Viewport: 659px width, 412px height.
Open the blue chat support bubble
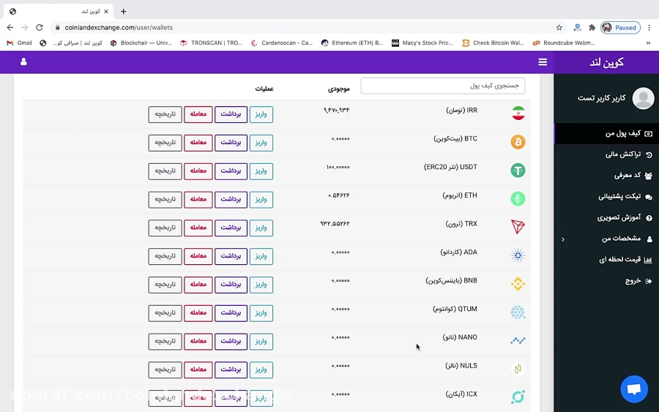(634, 389)
